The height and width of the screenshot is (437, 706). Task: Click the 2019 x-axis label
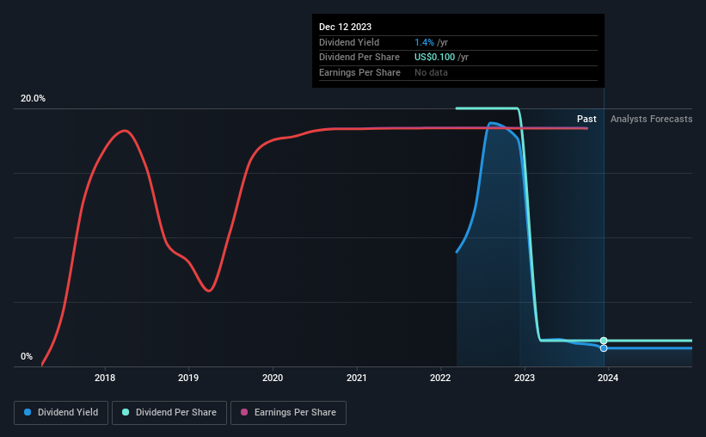pyautogui.click(x=188, y=378)
